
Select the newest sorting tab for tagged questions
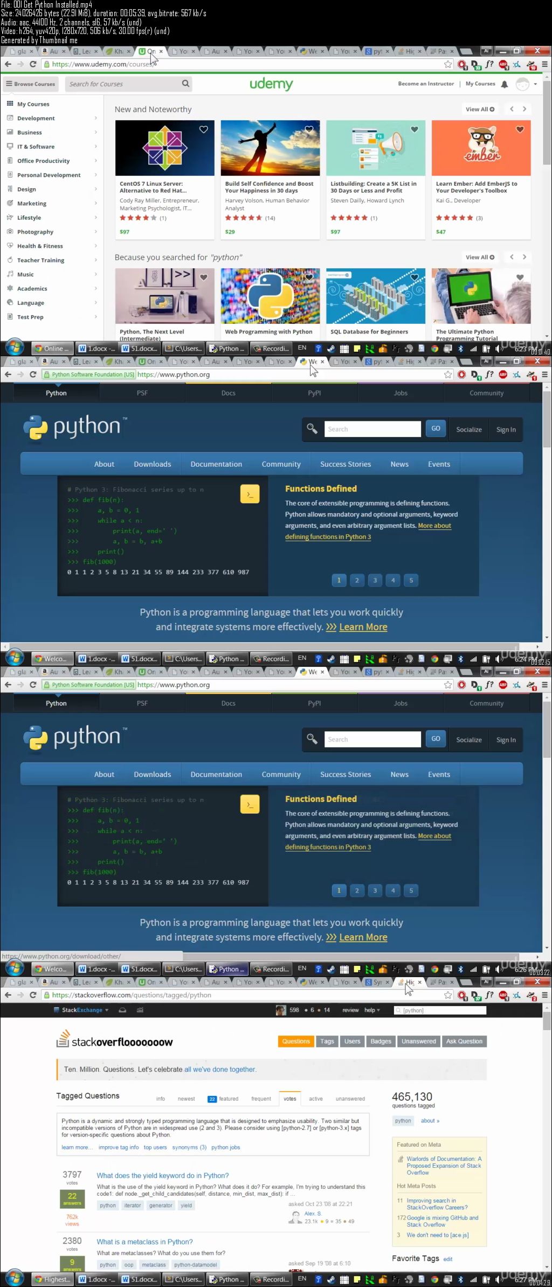186,1099
